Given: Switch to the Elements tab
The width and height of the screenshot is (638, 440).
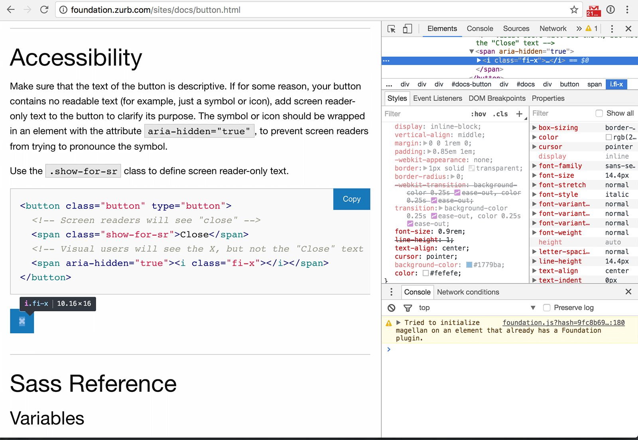Looking at the screenshot, I should click(x=442, y=29).
